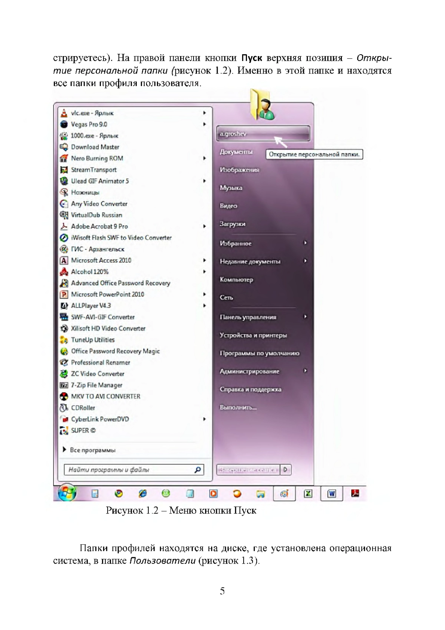The height and width of the screenshot is (630, 445).
Task: Click the ALLPlayer V4.3 icon
Action: (64, 306)
